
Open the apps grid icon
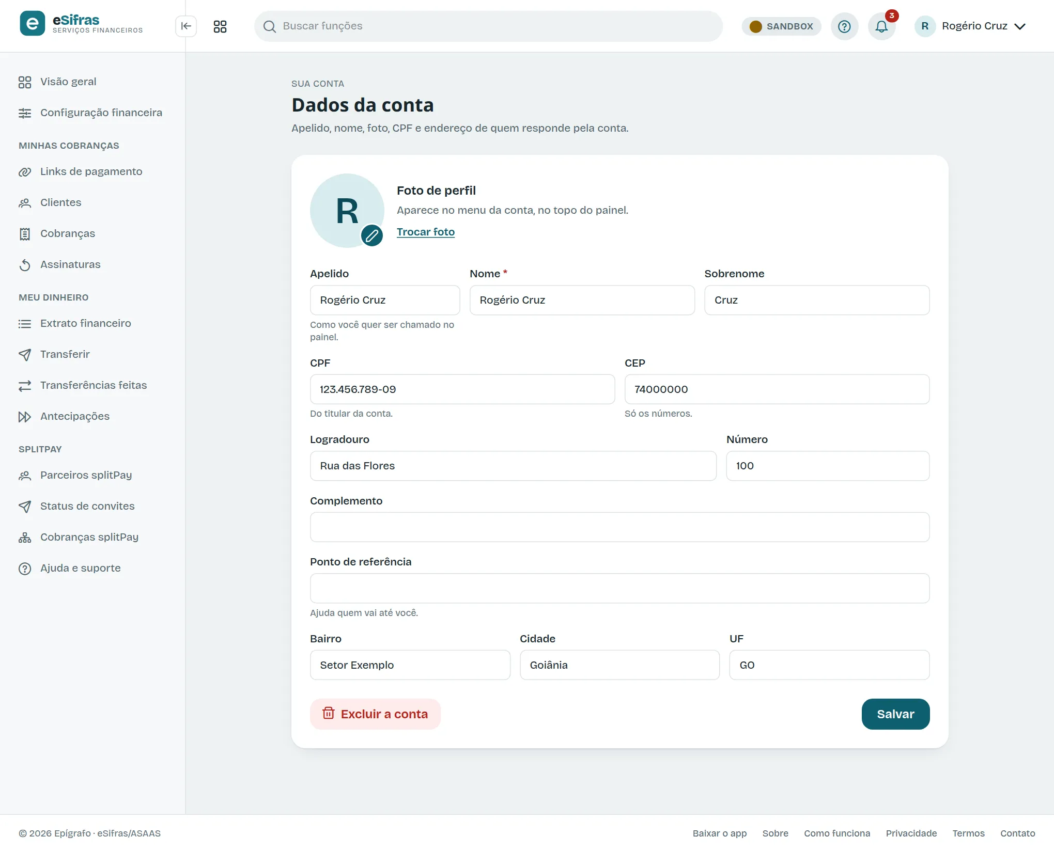coord(220,26)
